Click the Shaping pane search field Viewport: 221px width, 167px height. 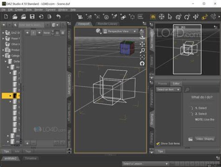pyautogui.click(x=202, y=90)
